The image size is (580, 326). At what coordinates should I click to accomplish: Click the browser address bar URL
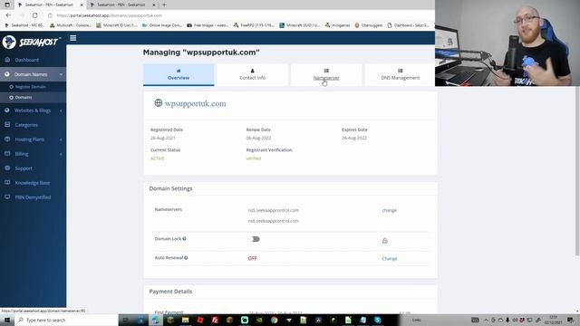110,15
